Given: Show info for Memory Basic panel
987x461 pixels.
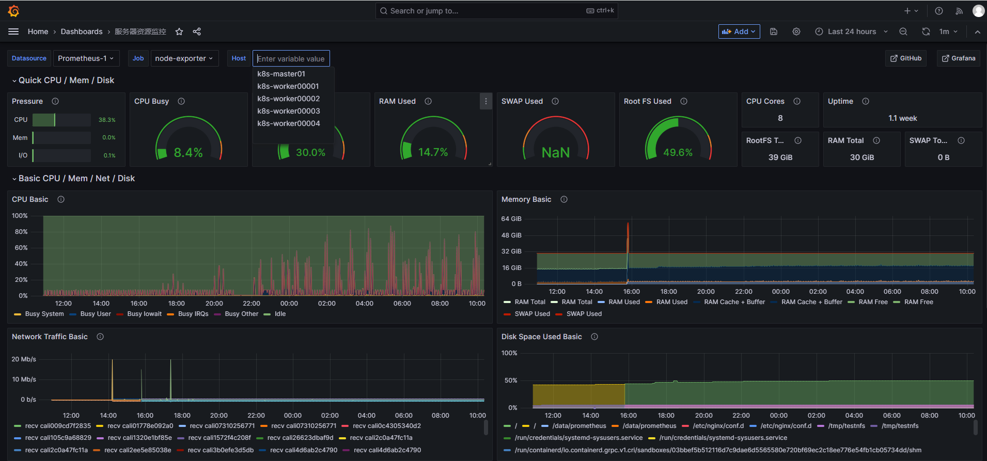Looking at the screenshot, I should click(564, 199).
